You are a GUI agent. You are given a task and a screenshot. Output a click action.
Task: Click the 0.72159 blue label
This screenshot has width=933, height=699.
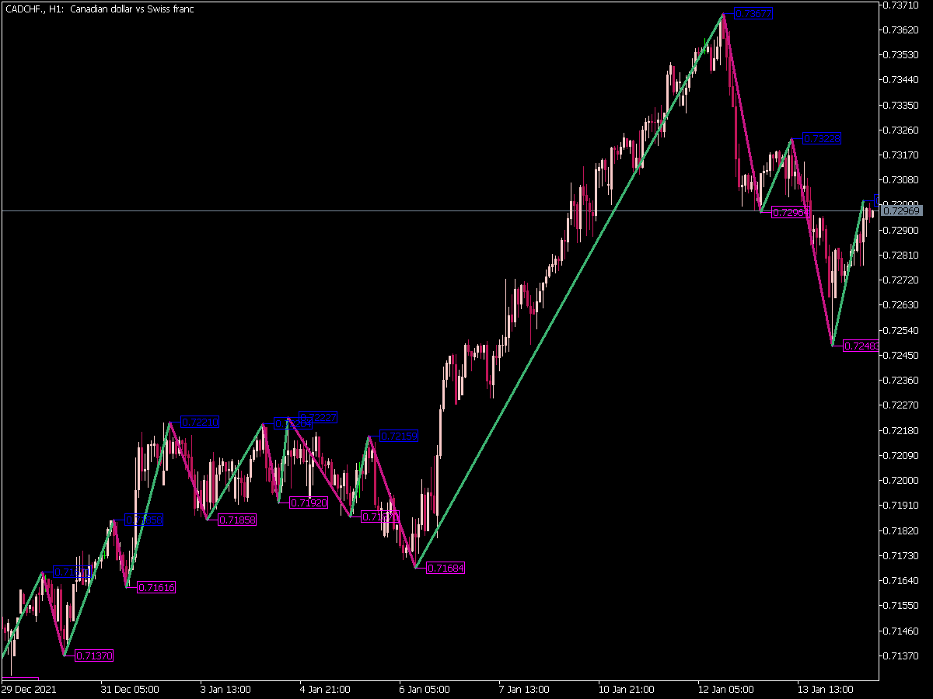(397, 436)
